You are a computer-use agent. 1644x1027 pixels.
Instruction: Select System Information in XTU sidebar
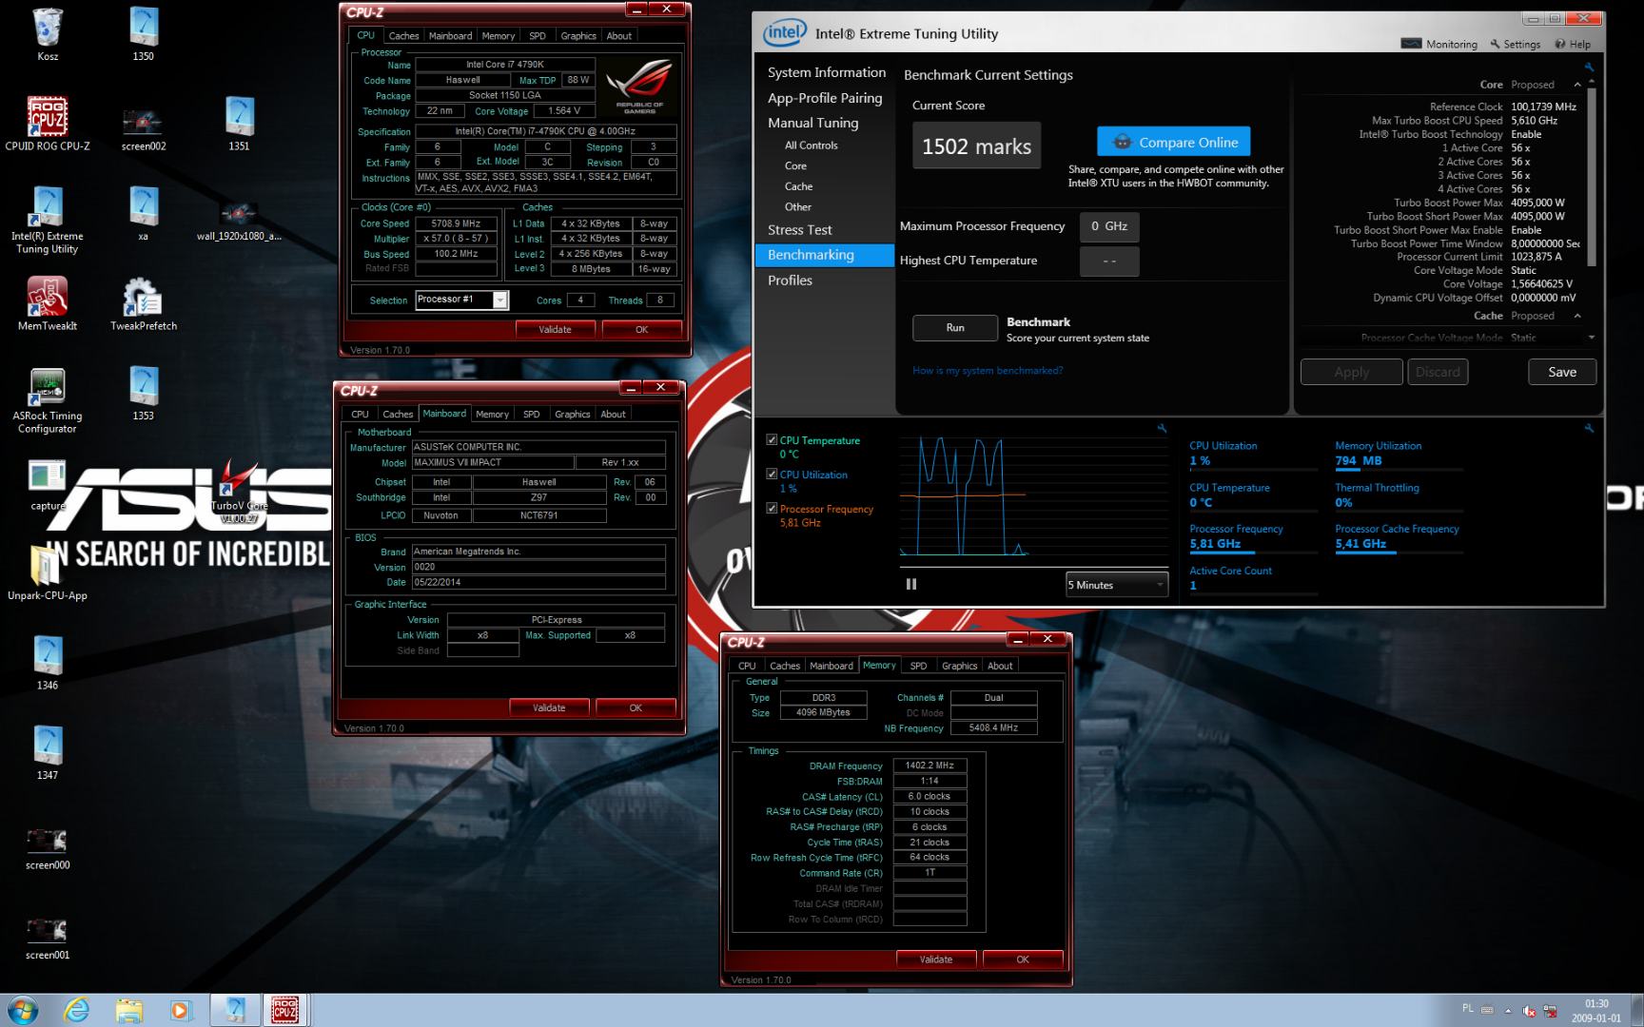point(827,72)
